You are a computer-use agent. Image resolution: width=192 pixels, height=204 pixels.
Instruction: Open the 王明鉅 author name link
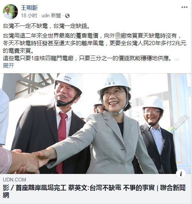click(x=29, y=8)
